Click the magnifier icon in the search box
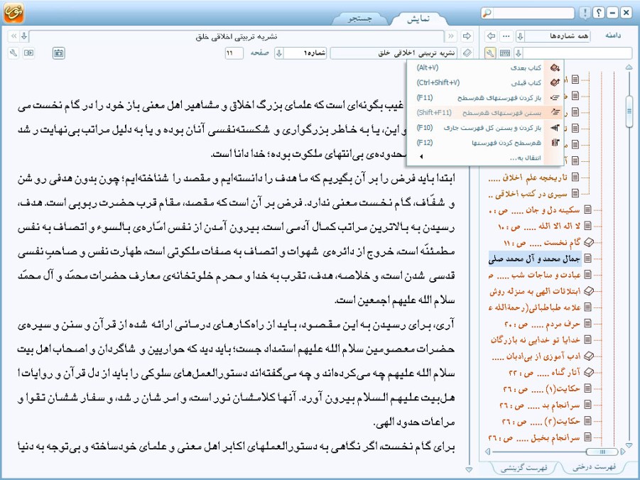Image resolution: width=640 pixels, height=480 pixels. coord(487,13)
